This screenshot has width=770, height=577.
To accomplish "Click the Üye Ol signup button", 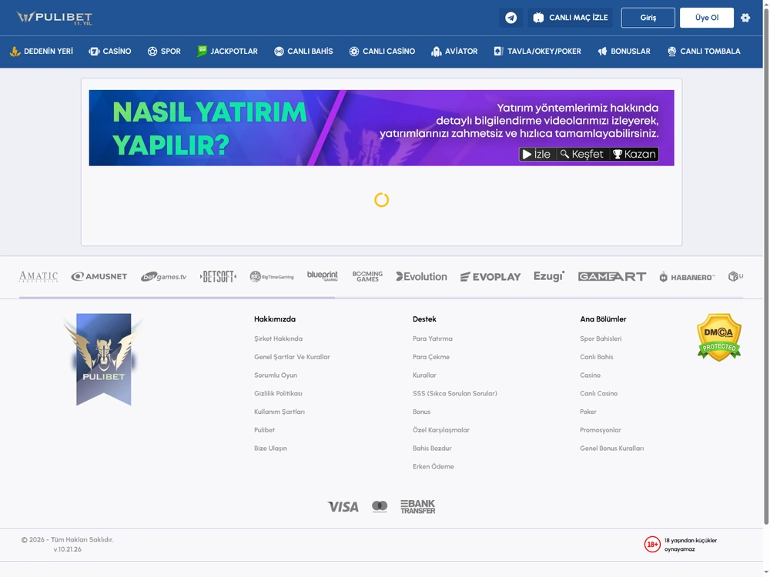I will click(707, 18).
